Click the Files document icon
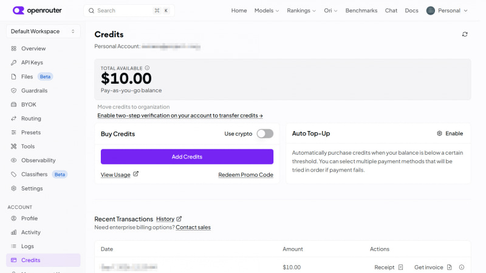The width and height of the screenshot is (486, 273). (13, 76)
